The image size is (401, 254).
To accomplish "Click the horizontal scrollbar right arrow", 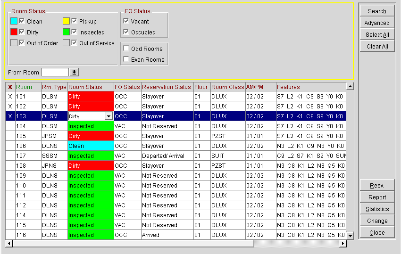I will 343,244.
